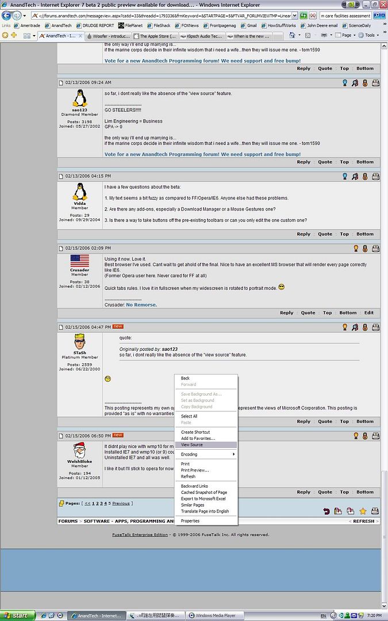The width and height of the screenshot is (388, 621).
Task: Click the favorites star icon below the posts
Action: 363,511
